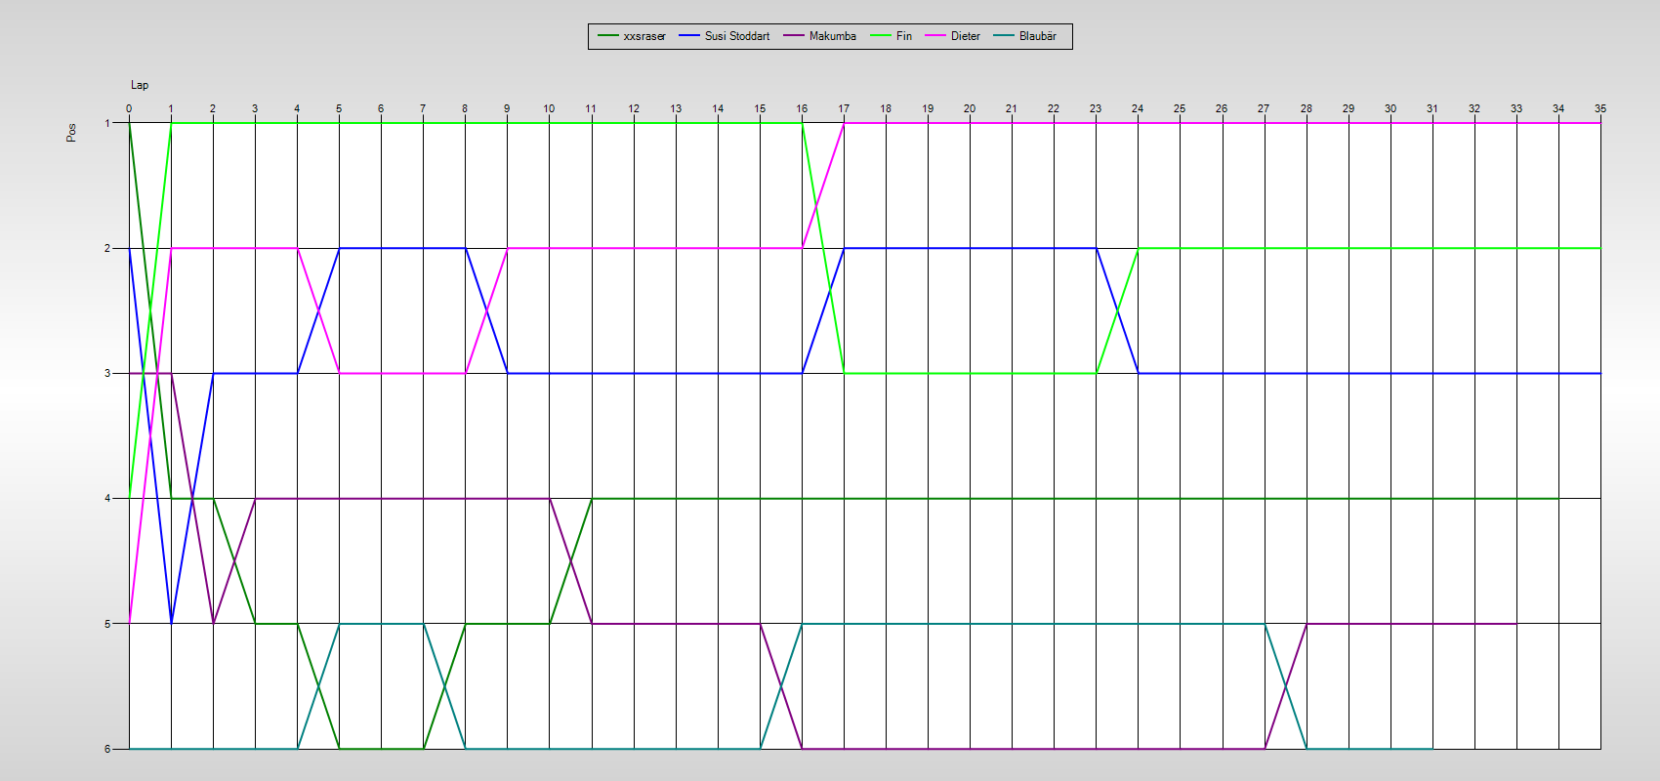Image resolution: width=1660 pixels, height=781 pixels.
Task: Click lap 5 label on lap axis
Action: pos(339,108)
